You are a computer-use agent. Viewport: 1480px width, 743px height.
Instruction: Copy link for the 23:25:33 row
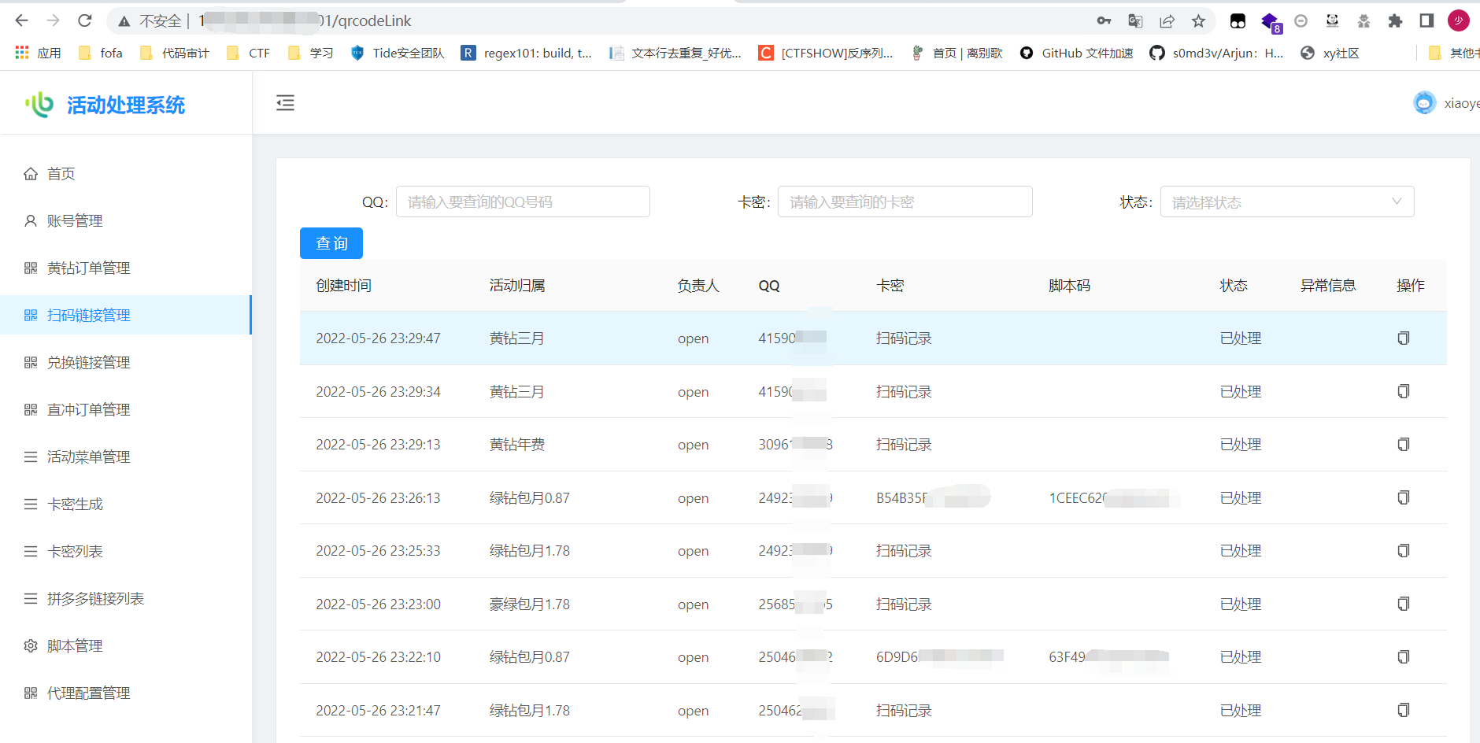click(1403, 551)
